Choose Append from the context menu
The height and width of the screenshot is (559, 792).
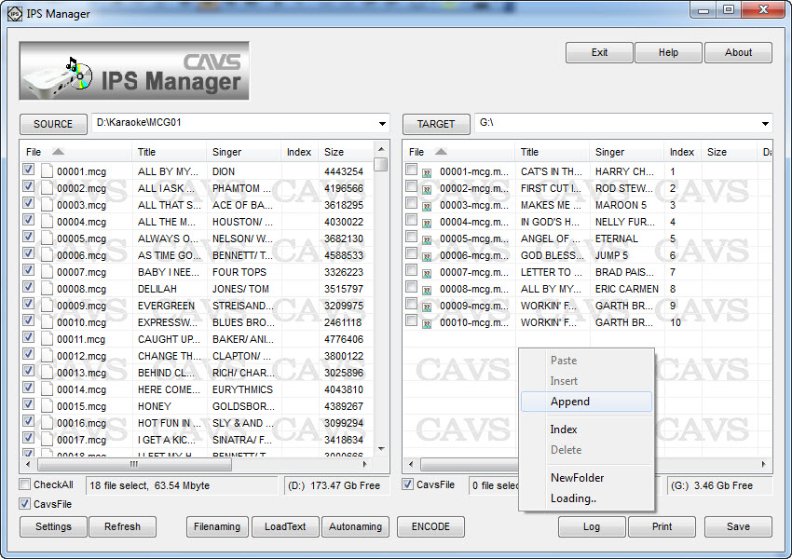pos(570,402)
